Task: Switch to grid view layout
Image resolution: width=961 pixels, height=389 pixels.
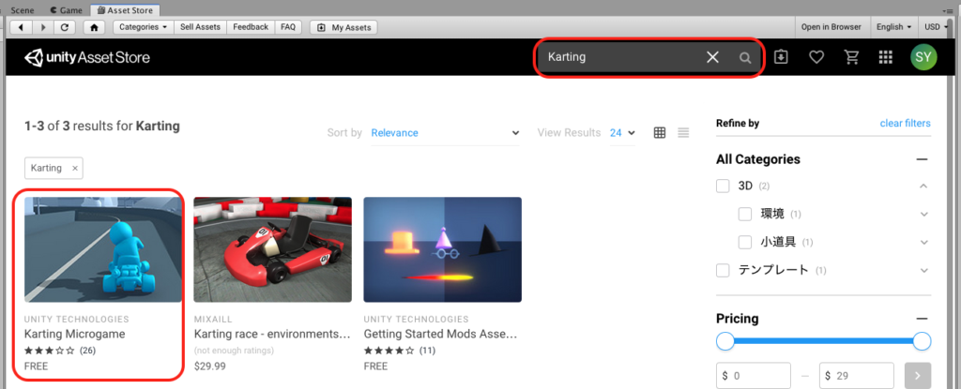Action: [660, 133]
